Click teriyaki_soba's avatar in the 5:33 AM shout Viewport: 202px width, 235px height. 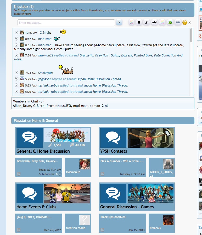(22, 85)
